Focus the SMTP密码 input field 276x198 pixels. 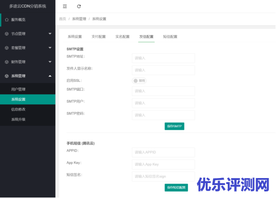[x=163, y=115]
